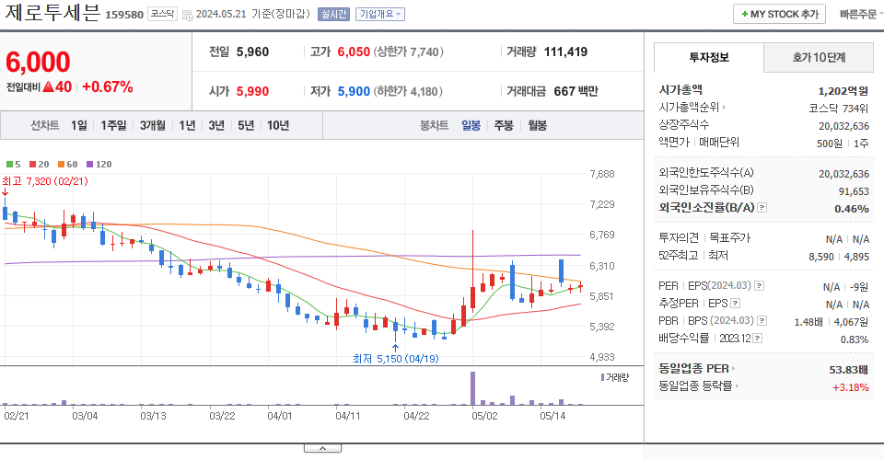This screenshot has width=884, height=460.
Task: Open the 동일업종 PER arrow link
Action: [x=734, y=369]
